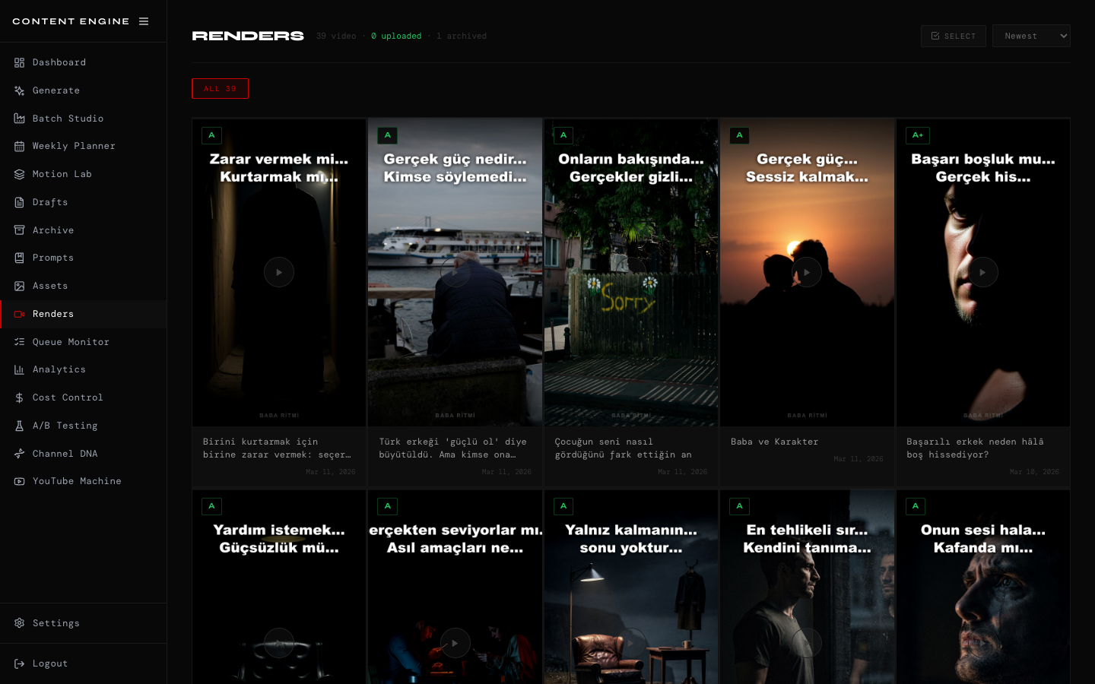The height and width of the screenshot is (684, 1095).
Task: Click the Weekly Planner calendar icon
Action: click(20, 146)
